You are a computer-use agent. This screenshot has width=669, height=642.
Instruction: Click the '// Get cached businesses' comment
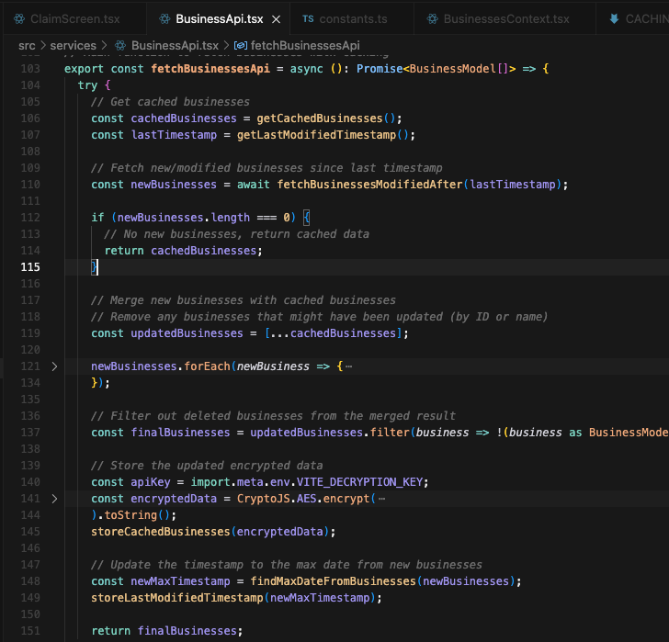[170, 101]
